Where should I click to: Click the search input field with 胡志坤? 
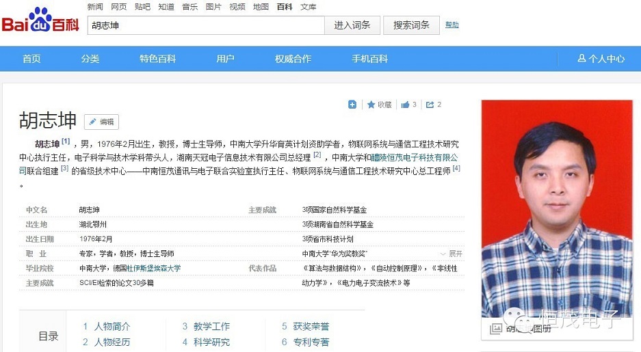pos(204,25)
